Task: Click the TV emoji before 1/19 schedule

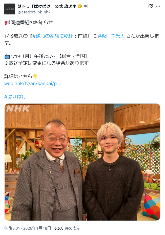Action: coord(7,56)
